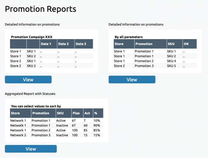Select the Date 2 column header
This screenshot has height=158, width=208.
tap(66, 44)
